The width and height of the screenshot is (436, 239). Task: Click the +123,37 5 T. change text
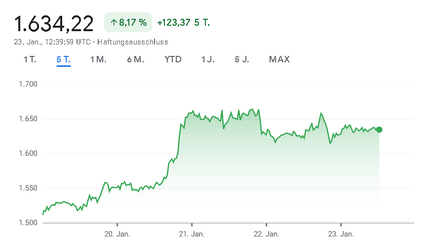(x=184, y=22)
